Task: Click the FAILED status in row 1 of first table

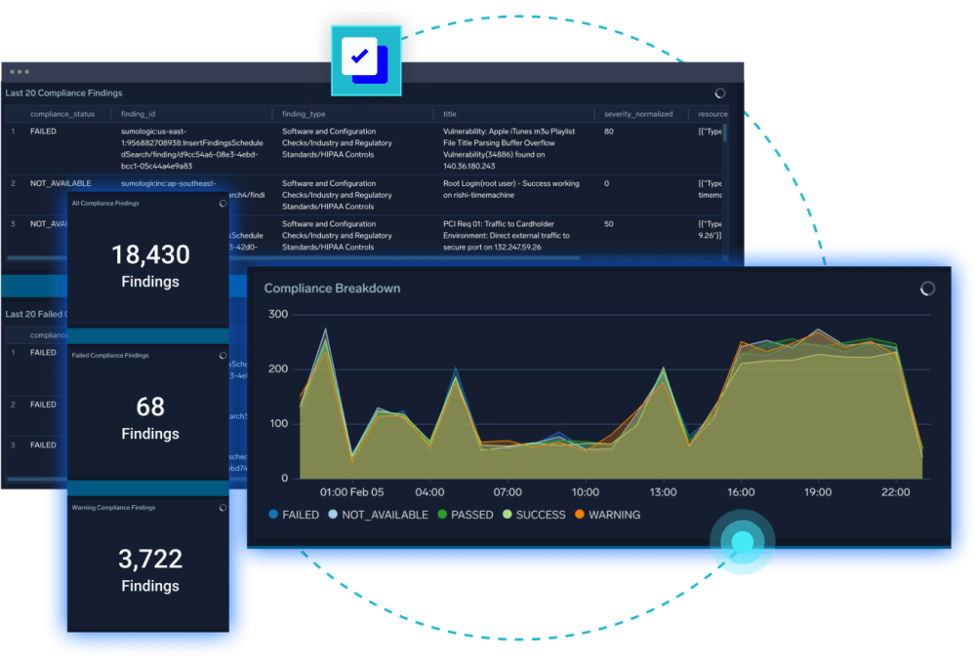Action: coord(43,132)
